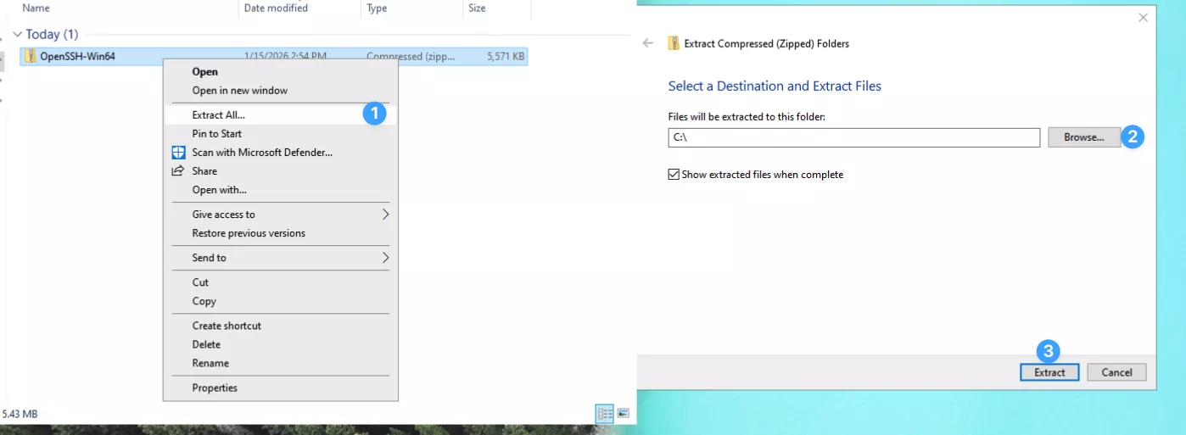The height and width of the screenshot is (435, 1186).
Task: Close the Extract Compressed Folders dialog
Action: 1142,18
